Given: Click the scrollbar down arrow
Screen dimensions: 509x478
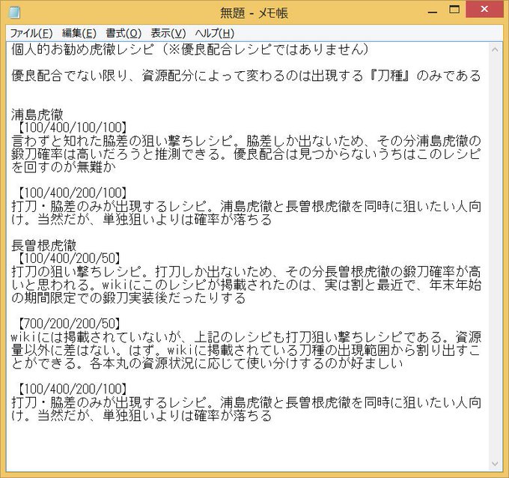Looking at the screenshot, I should pyautogui.click(x=495, y=464).
